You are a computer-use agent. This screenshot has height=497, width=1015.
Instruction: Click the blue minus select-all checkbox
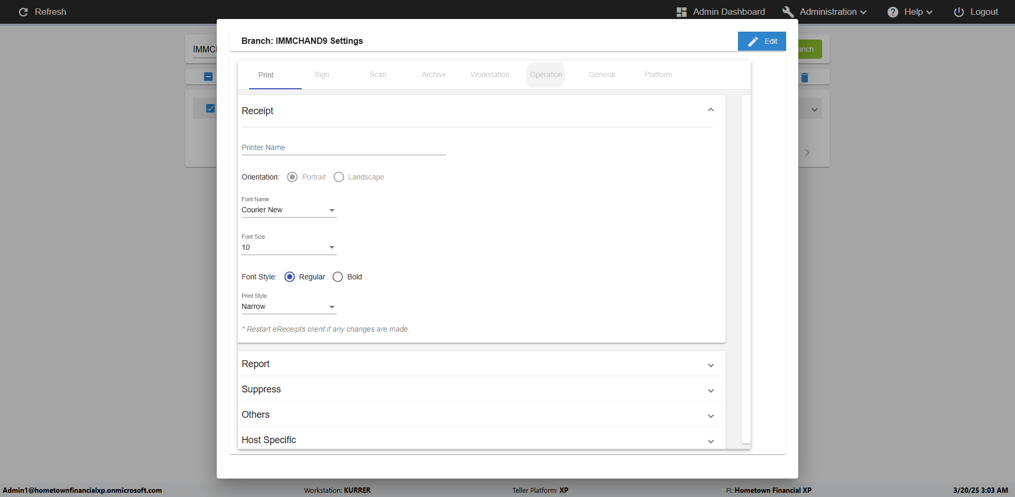pos(208,77)
